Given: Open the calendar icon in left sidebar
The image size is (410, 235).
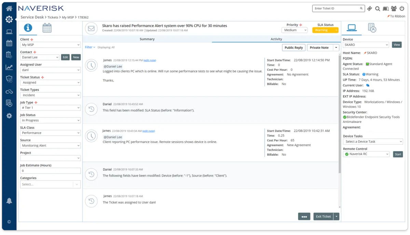Looking at the screenshot, I should click(9, 43).
